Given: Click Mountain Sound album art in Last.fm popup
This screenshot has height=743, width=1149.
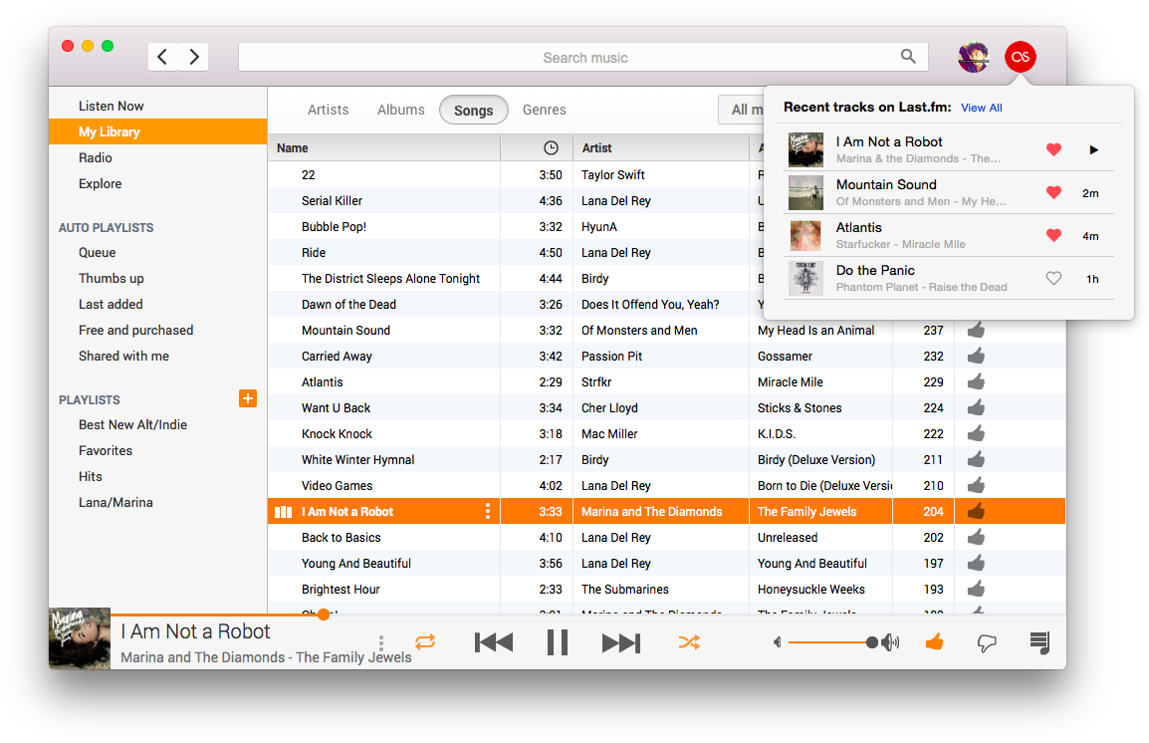Looking at the screenshot, I should tap(806, 192).
